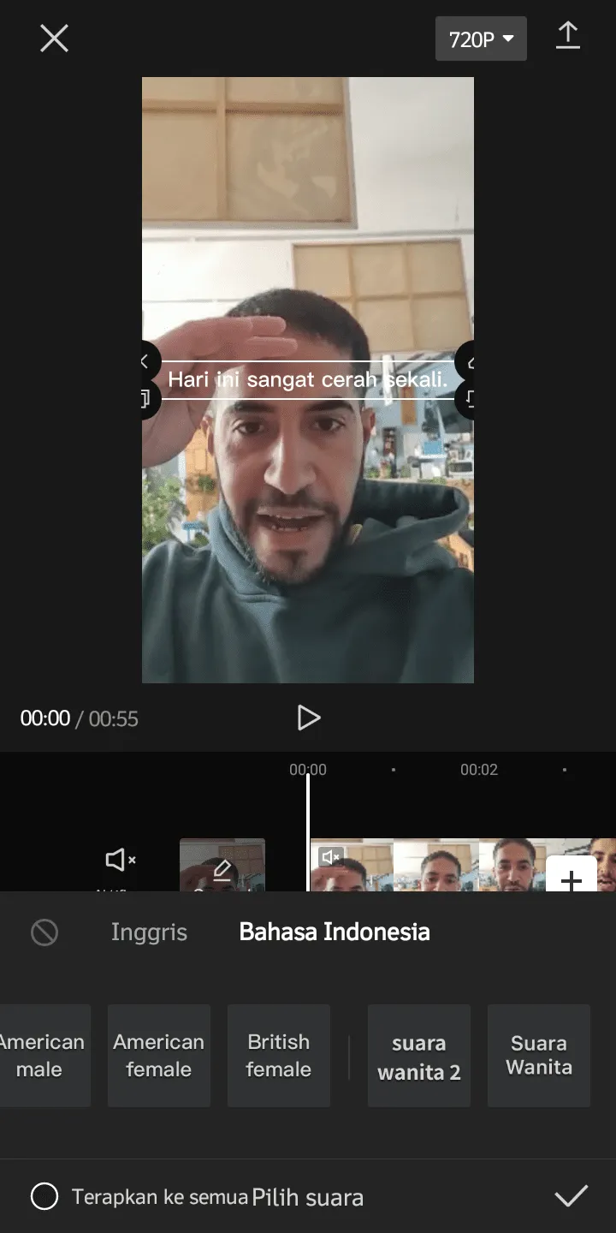Confirm voice selection with the checkmark
This screenshot has height=1233, width=616.
click(571, 1196)
